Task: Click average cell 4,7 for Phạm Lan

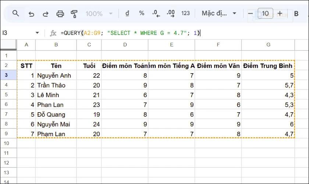Action: [x=268, y=134]
